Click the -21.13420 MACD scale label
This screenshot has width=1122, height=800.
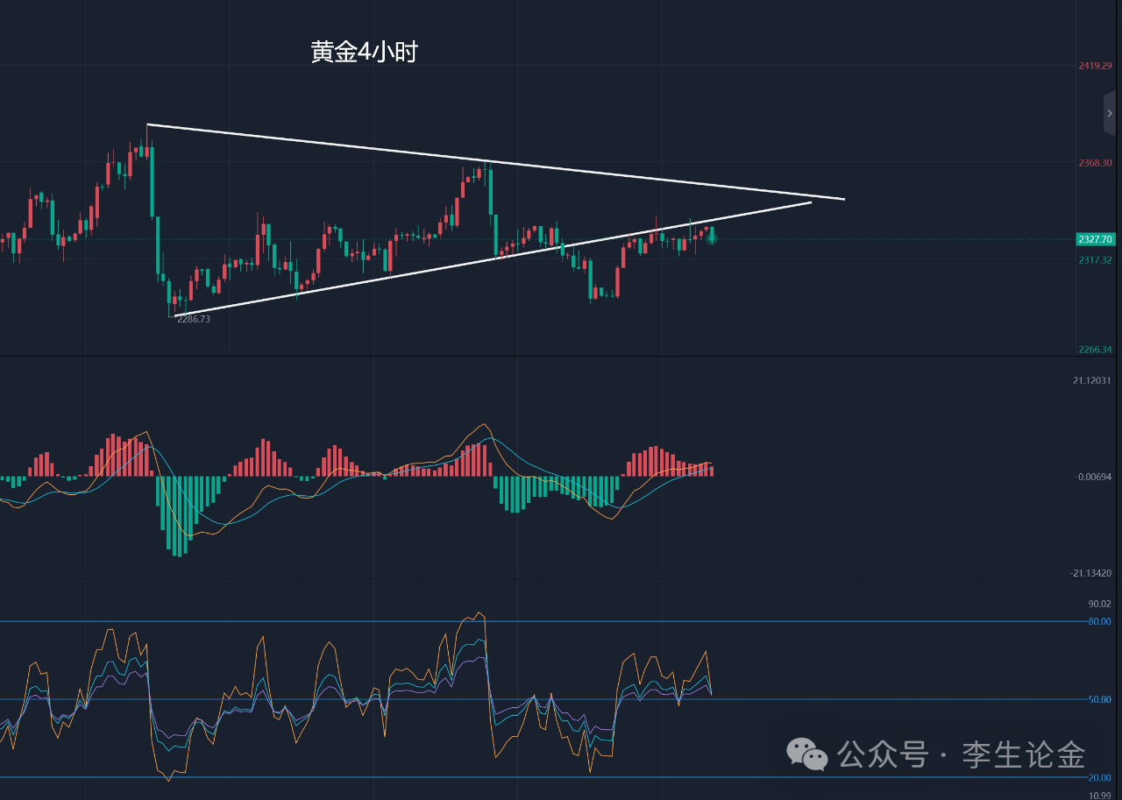1091,573
